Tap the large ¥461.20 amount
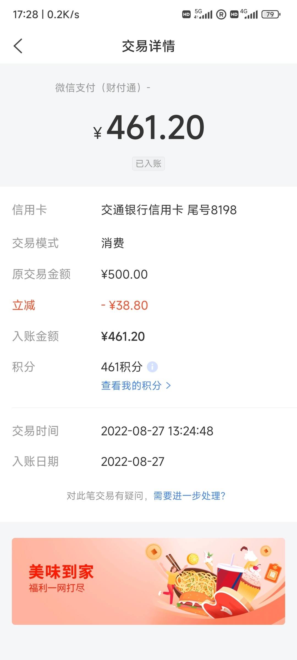Viewport: 297px width, 660px height. (149, 127)
